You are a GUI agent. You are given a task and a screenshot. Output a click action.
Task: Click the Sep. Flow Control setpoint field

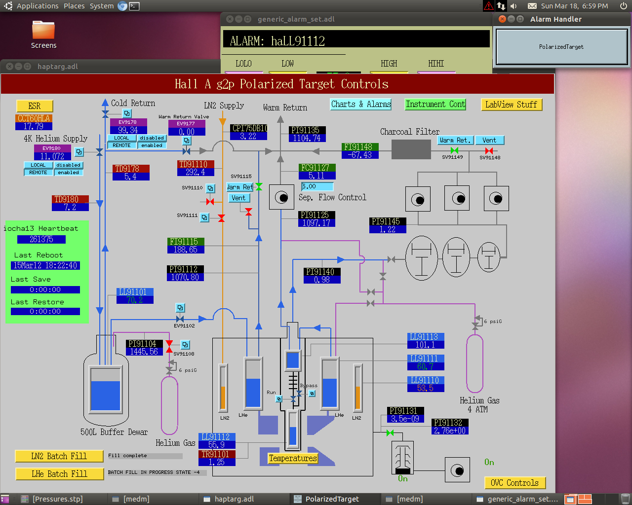coord(317,186)
